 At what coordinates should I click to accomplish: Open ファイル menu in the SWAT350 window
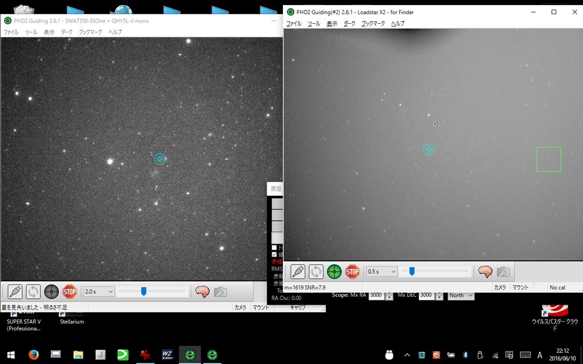pos(11,32)
